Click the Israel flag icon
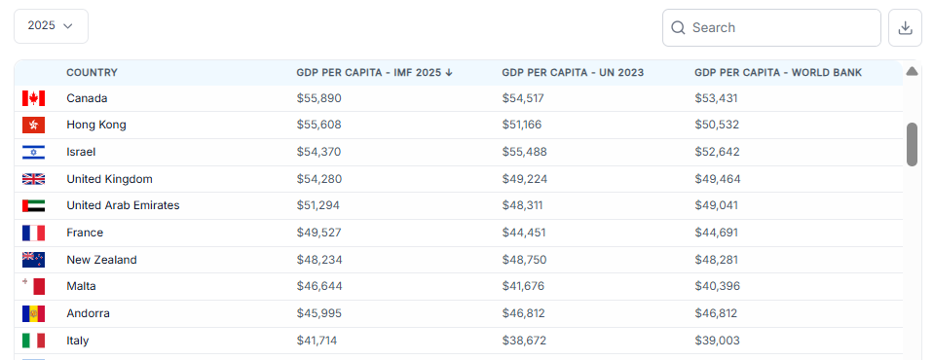This screenshot has width=933, height=360. [x=33, y=152]
